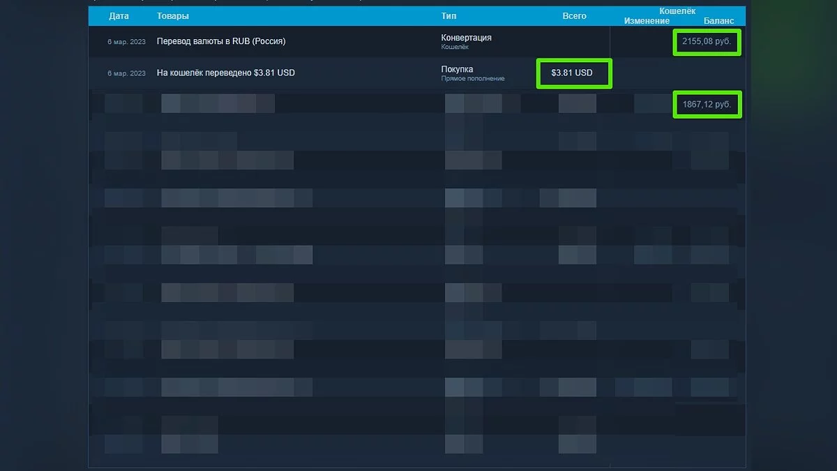Select the highlighted 2155,08 руб. balance

(707, 43)
